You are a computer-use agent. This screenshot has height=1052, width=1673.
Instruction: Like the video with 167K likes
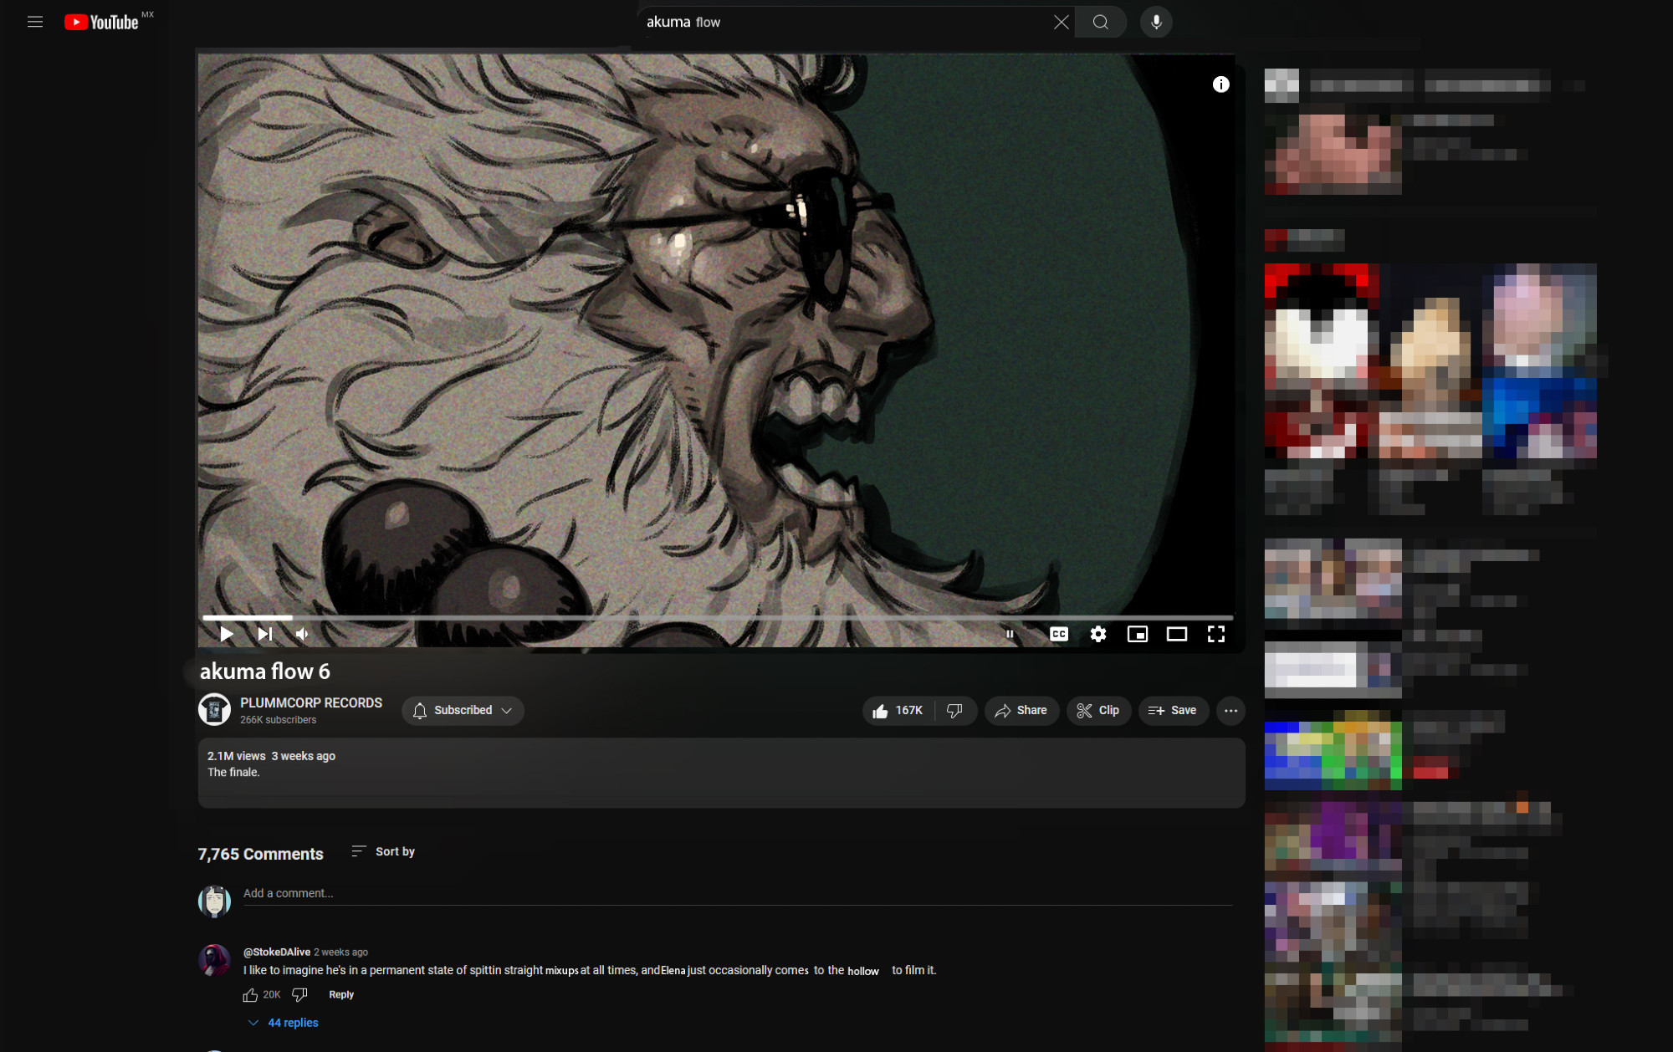tap(898, 710)
